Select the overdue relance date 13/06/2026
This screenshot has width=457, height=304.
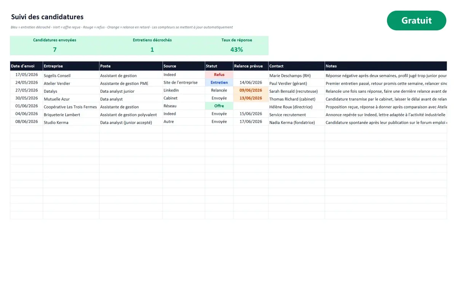[251, 98]
